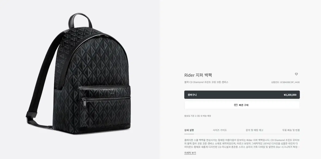Add the backpack to wishlist with heart icon
The image size is (321, 159).
tap(296, 74)
